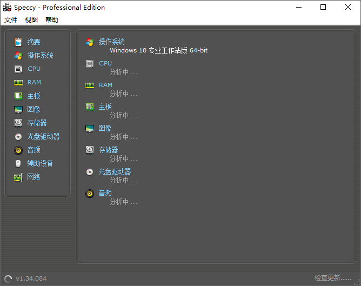
Task: Click the motherboard icon in summary panel
Action: pos(90,107)
